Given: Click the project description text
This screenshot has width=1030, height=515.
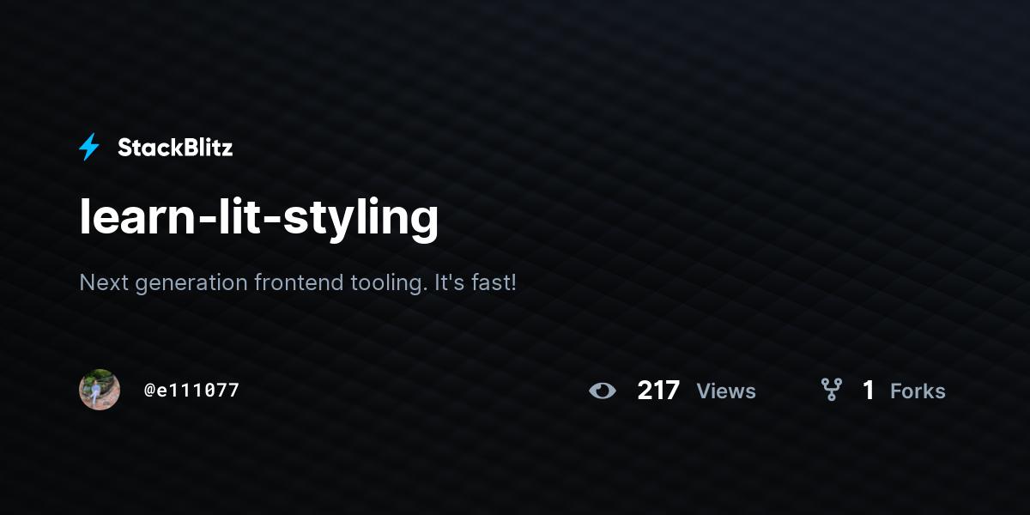Looking at the screenshot, I should click(x=298, y=282).
